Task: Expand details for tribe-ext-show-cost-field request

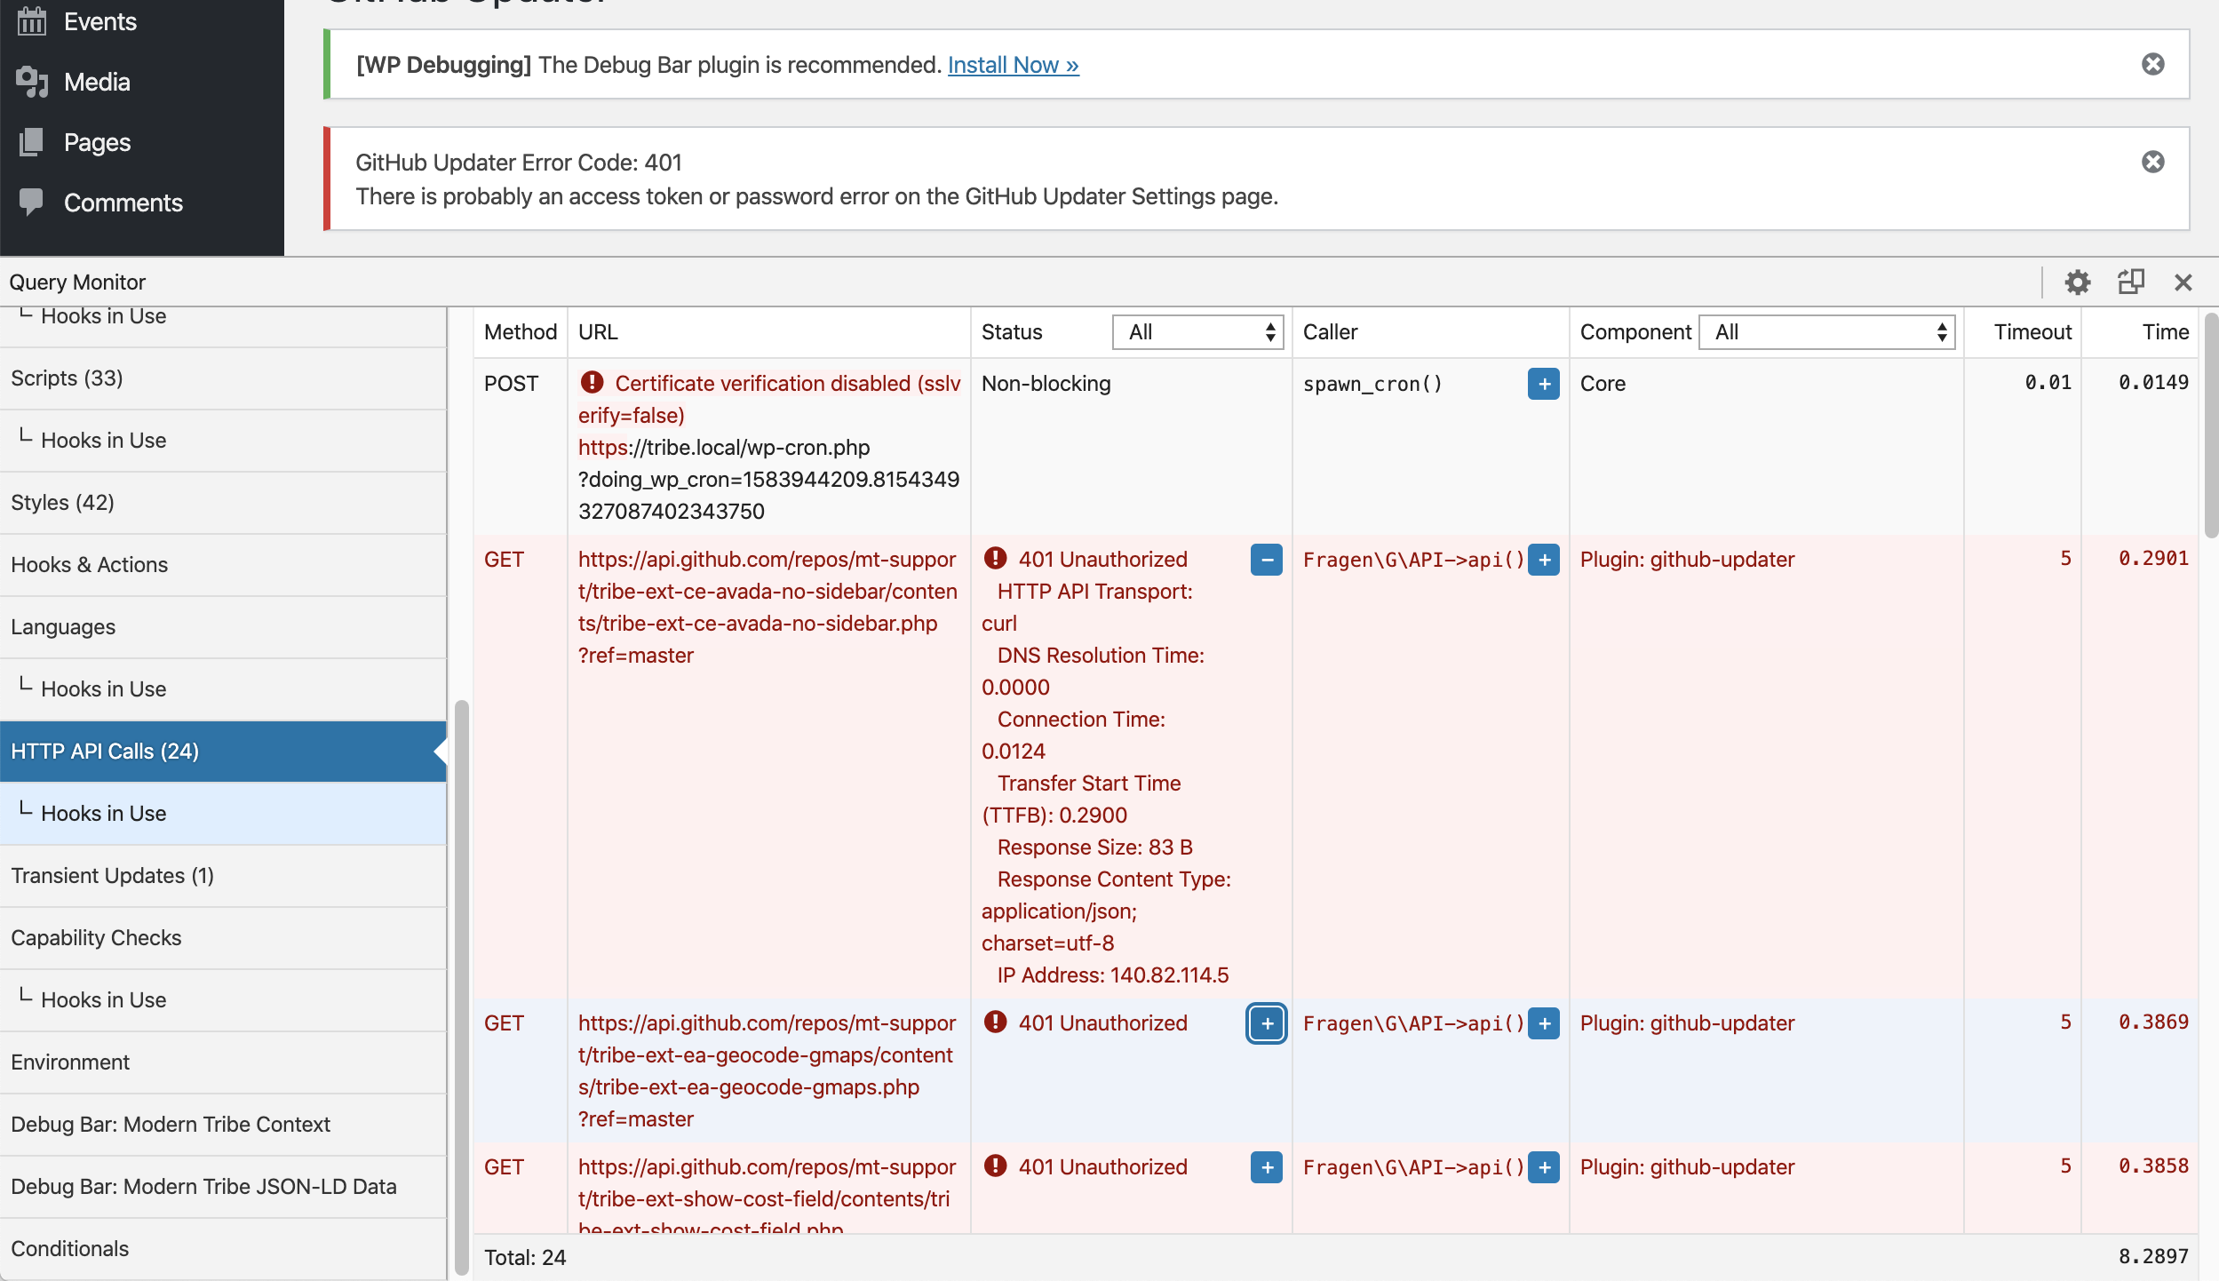Action: point(1266,1167)
